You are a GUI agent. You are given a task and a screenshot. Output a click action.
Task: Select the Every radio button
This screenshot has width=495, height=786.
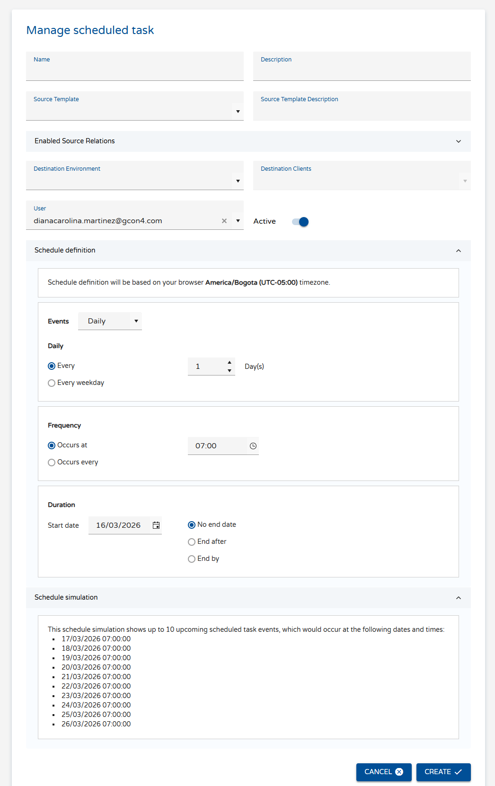point(52,366)
